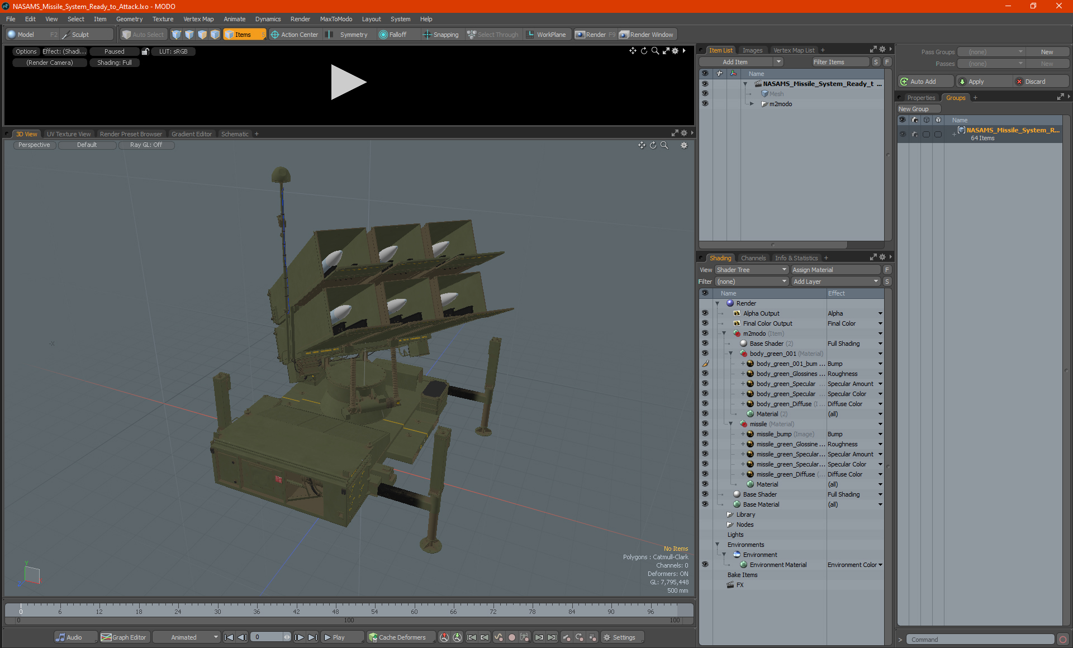Open the Geometry menu
Screen dimensions: 1073x648
130,19
